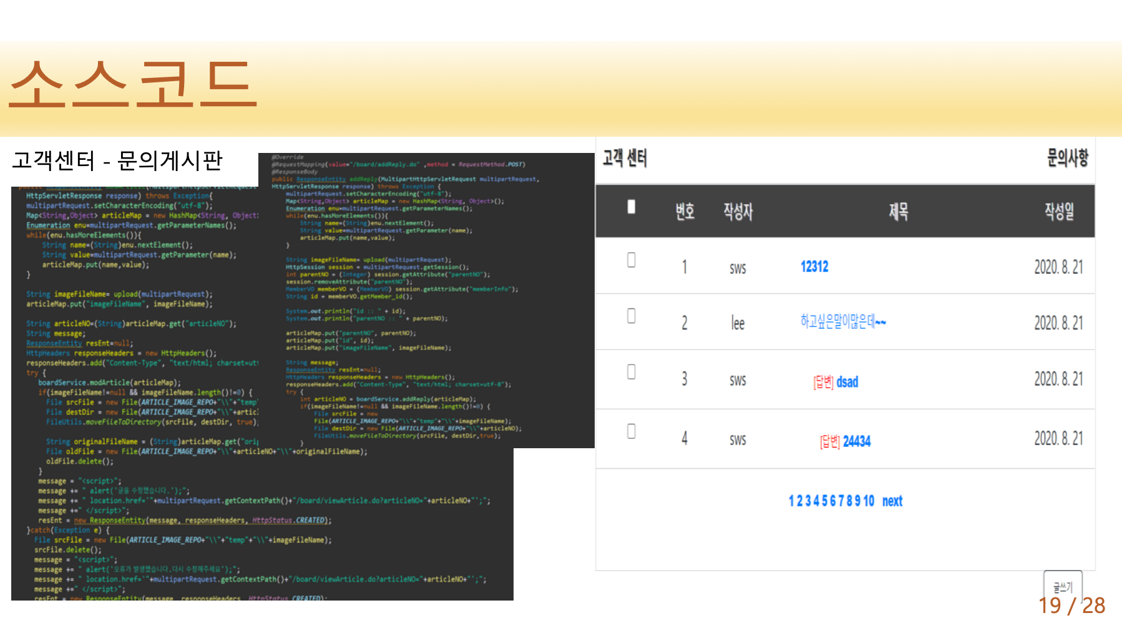
Task: Go to page 10 in pagination
Action: [x=869, y=501]
